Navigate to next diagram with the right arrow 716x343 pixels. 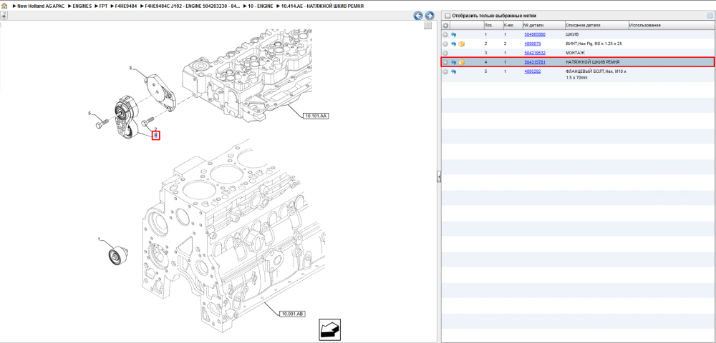pos(429,16)
